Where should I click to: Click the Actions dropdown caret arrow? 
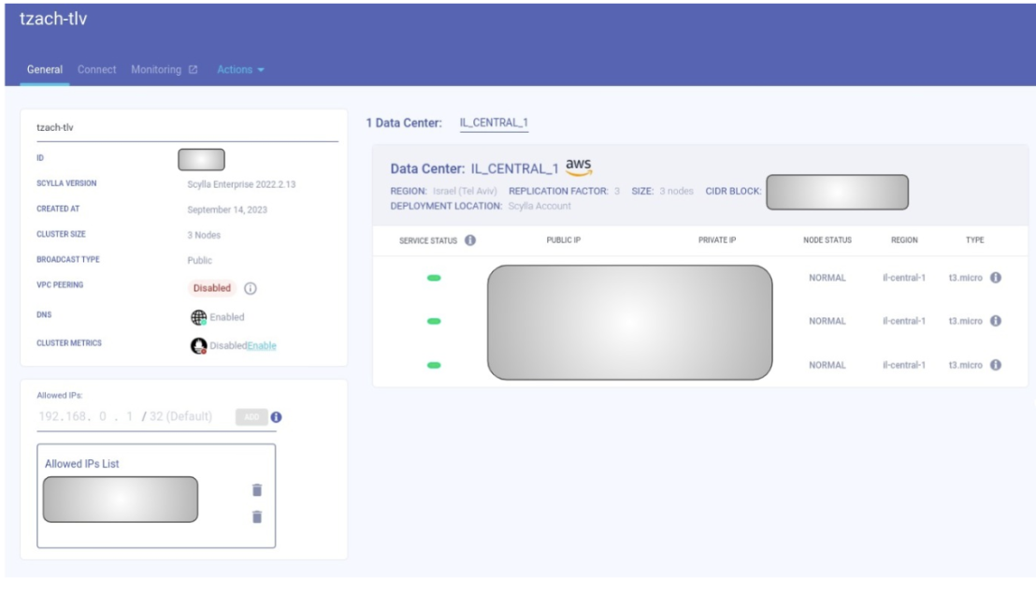tap(261, 70)
